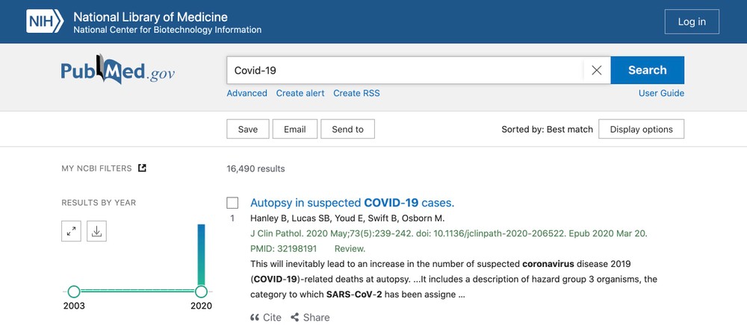Viewport: 747px width, 325px height.
Task: Click the NIH logo icon
Action: (x=45, y=22)
